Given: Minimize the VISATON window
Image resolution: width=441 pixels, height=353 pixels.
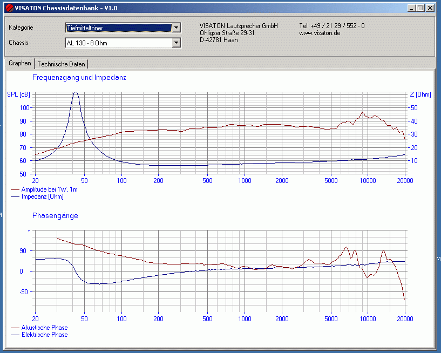Looking at the screenshot, I should (411, 8).
